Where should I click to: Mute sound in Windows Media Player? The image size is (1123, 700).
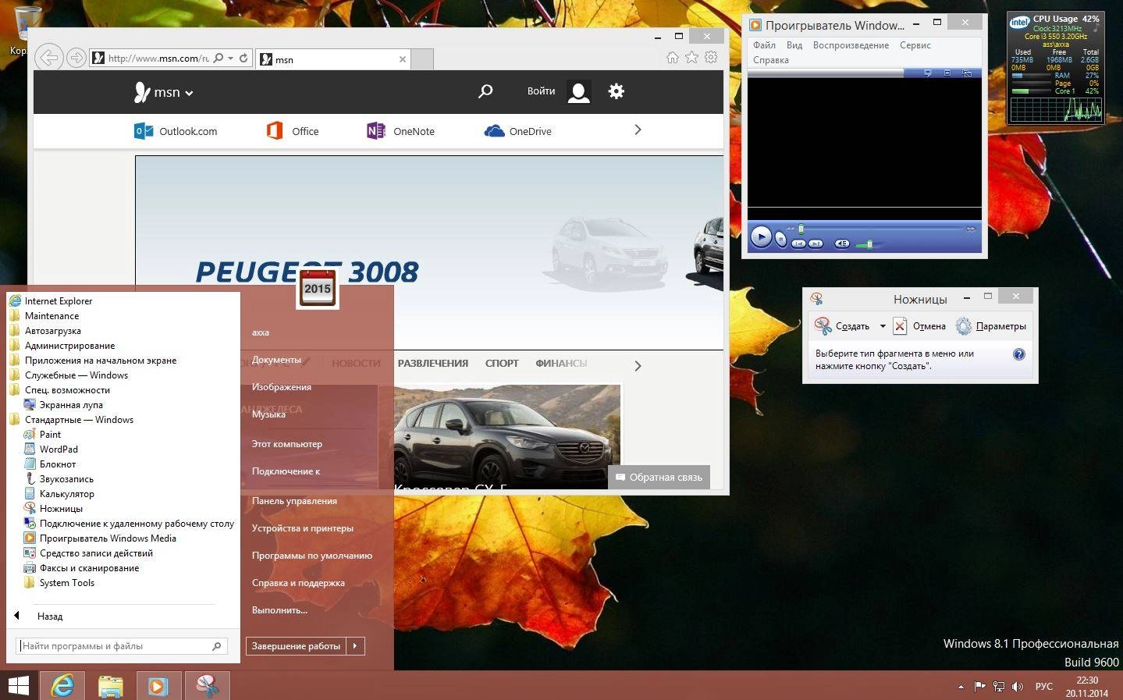pyautogui.click(x=842, y=243)
